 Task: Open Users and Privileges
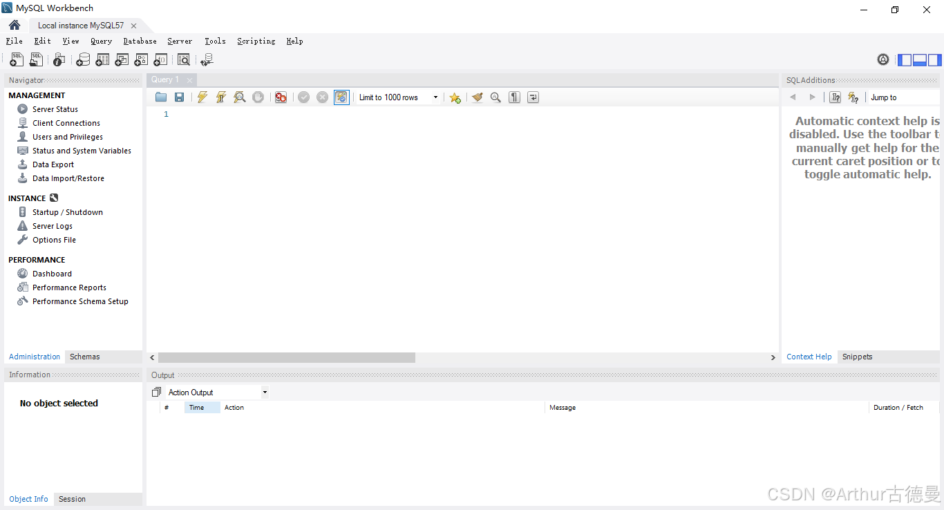(67, 137)
